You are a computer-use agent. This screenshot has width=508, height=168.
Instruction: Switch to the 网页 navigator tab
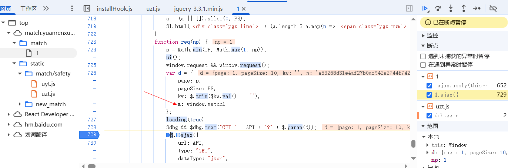tap(6, 8)
